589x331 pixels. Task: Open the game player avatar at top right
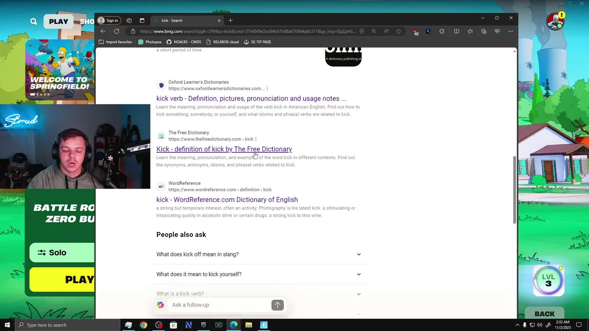click(x=555, y=21)
